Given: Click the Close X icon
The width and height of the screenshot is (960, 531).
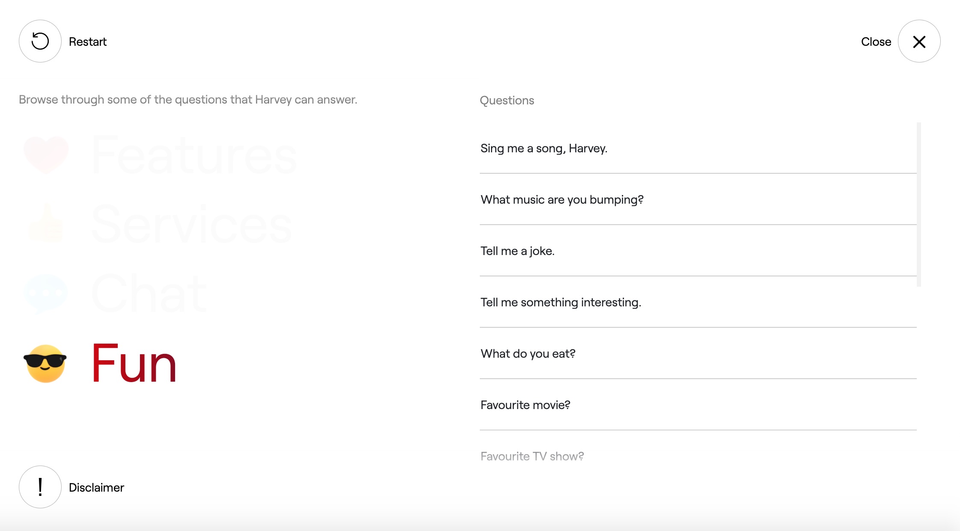Looking at the screenshot, I should 919,42.
